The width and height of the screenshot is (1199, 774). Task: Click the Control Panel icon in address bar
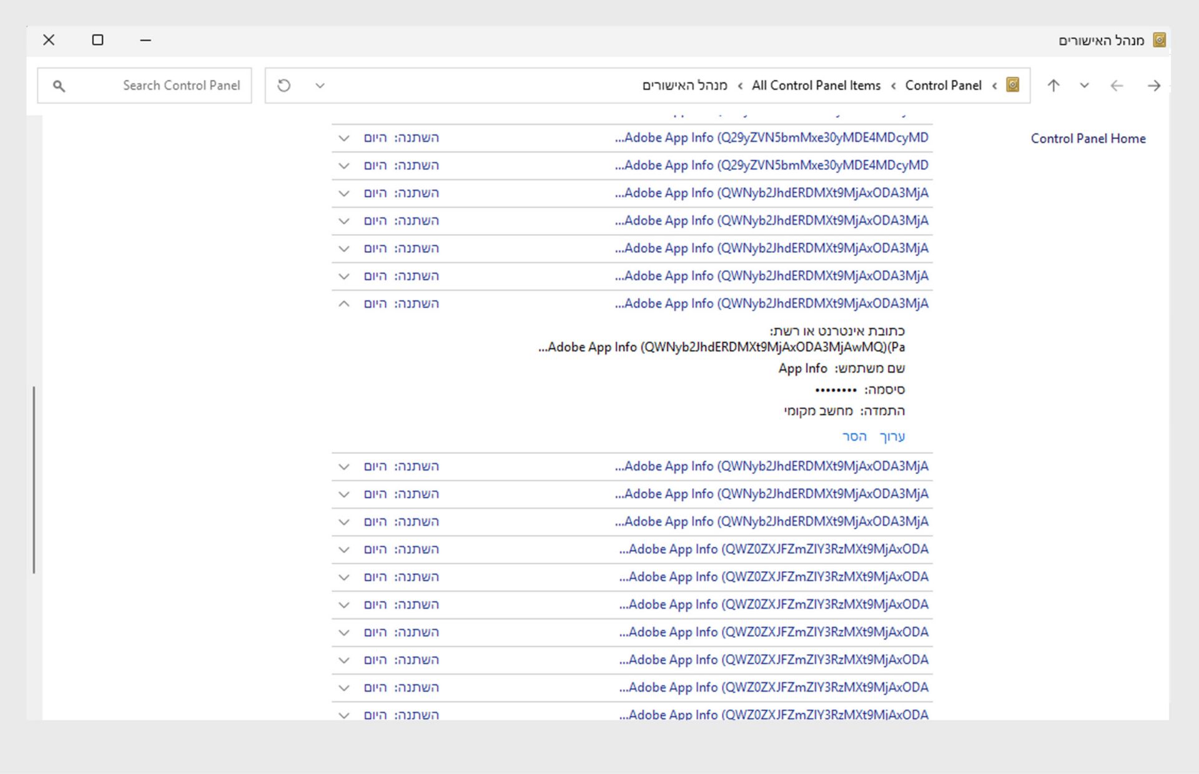click(x=1013, y=85)
